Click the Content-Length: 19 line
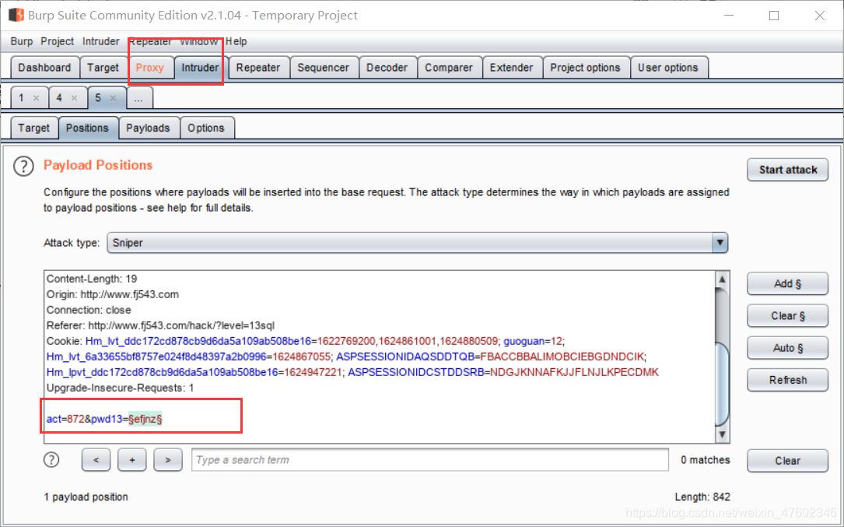The height and width of the screenshot is (527, 844). [x=92, y=279]
